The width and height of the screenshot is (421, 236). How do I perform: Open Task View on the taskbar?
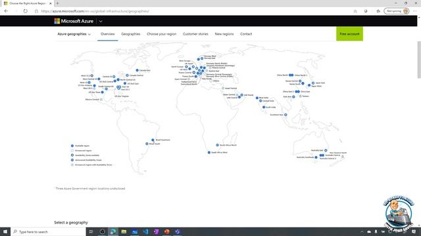click(91, 231)
